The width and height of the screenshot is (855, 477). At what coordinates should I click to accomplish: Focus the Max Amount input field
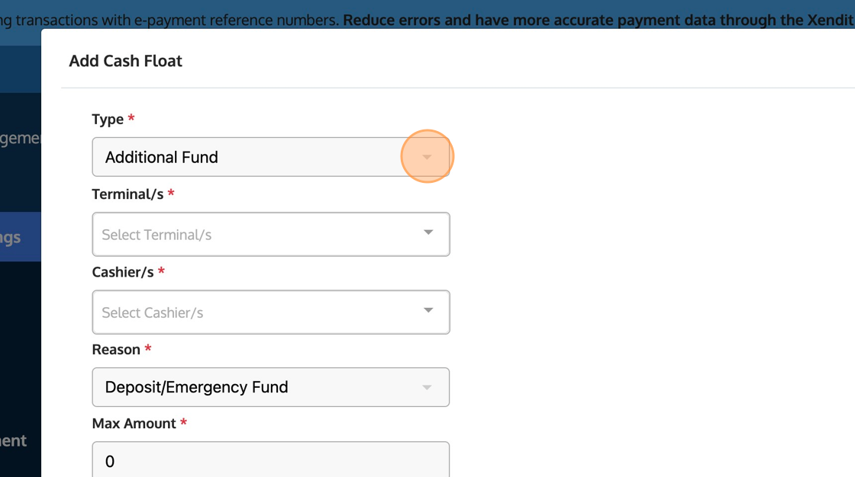pyautogui.click(x=270, y=460)
